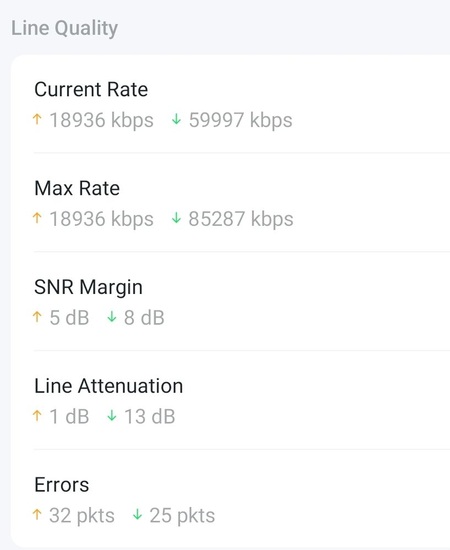Click the 85287 kbps max downstream rate value
The width and height of the screenshot is (450, 550).
241,219
